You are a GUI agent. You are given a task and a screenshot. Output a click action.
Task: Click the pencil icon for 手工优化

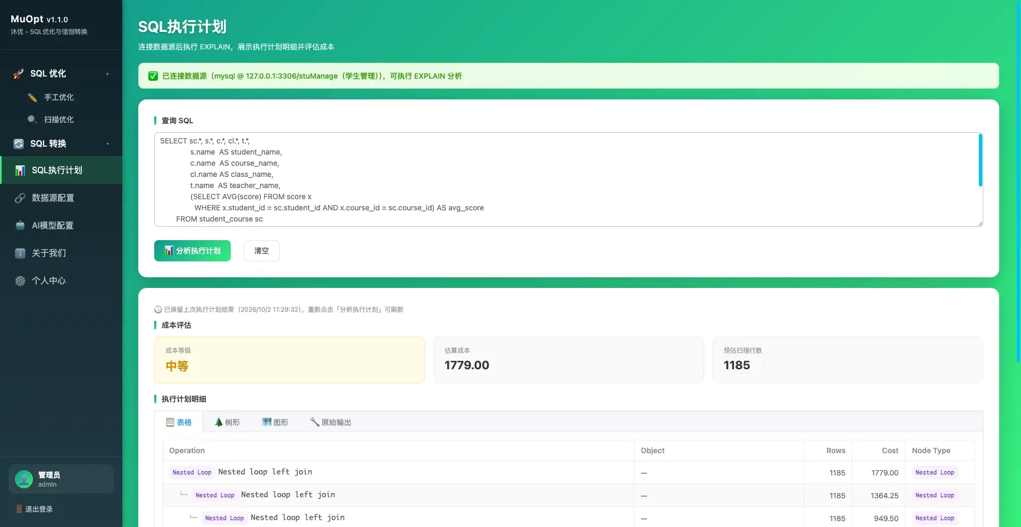click(32, 97)
